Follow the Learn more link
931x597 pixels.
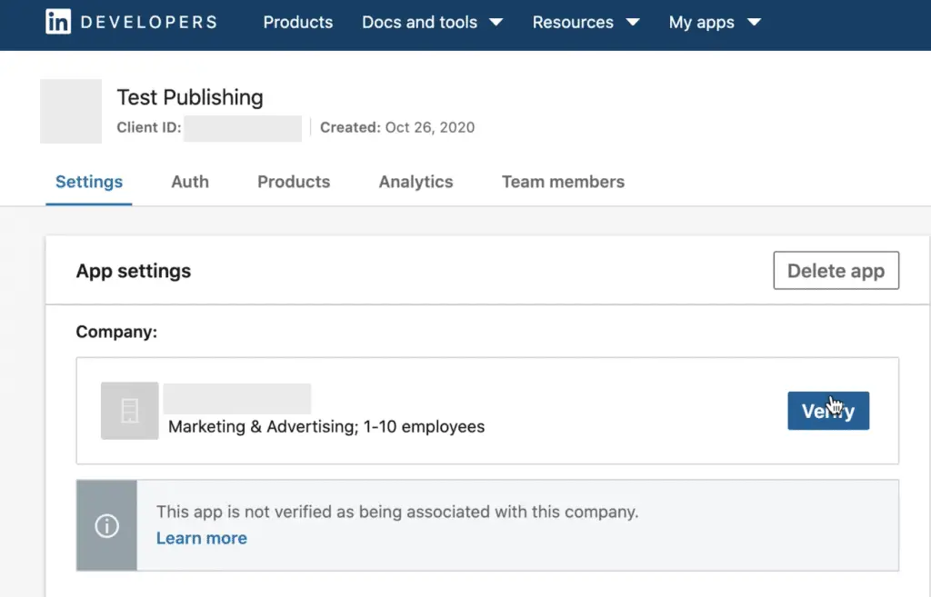pyautogui.click(x=201, y=538)
